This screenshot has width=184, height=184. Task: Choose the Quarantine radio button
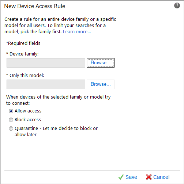click(x=11, y=129)
